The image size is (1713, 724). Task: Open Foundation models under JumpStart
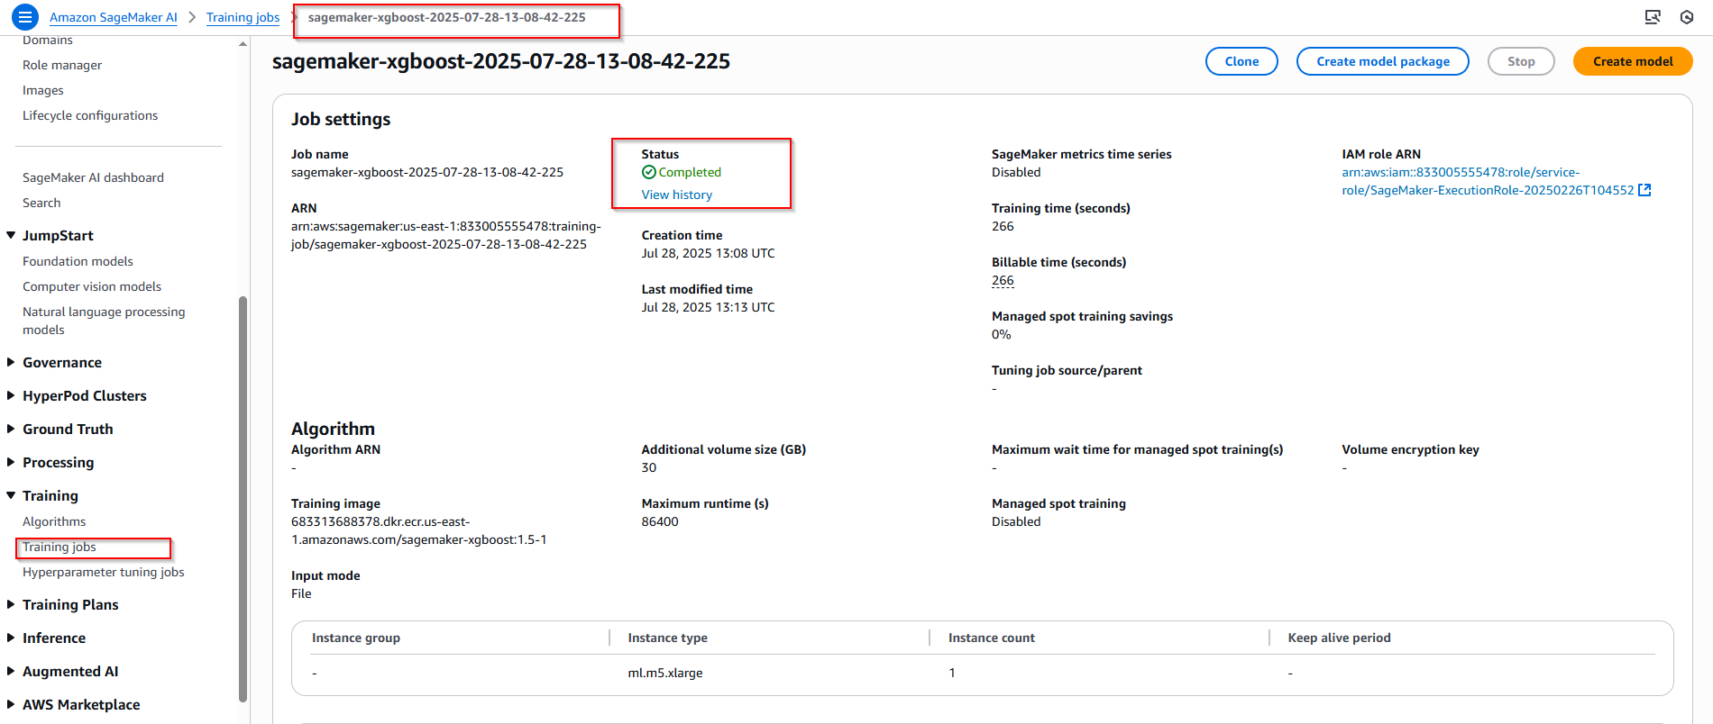pos(78,261)
